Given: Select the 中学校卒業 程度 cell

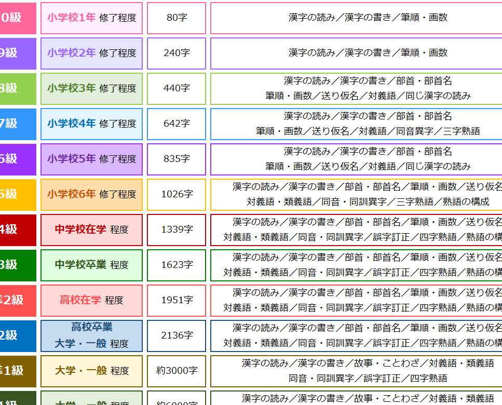Looking at the screenshot, I should pyautogui.click(x=91, y=265).
